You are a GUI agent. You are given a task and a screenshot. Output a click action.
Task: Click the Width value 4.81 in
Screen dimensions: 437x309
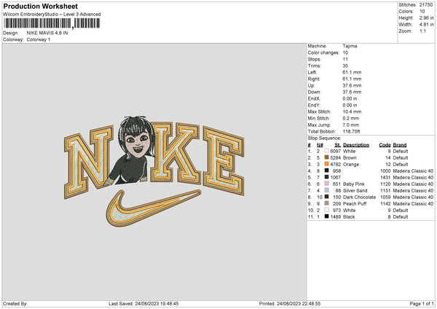tap(426, 25)
